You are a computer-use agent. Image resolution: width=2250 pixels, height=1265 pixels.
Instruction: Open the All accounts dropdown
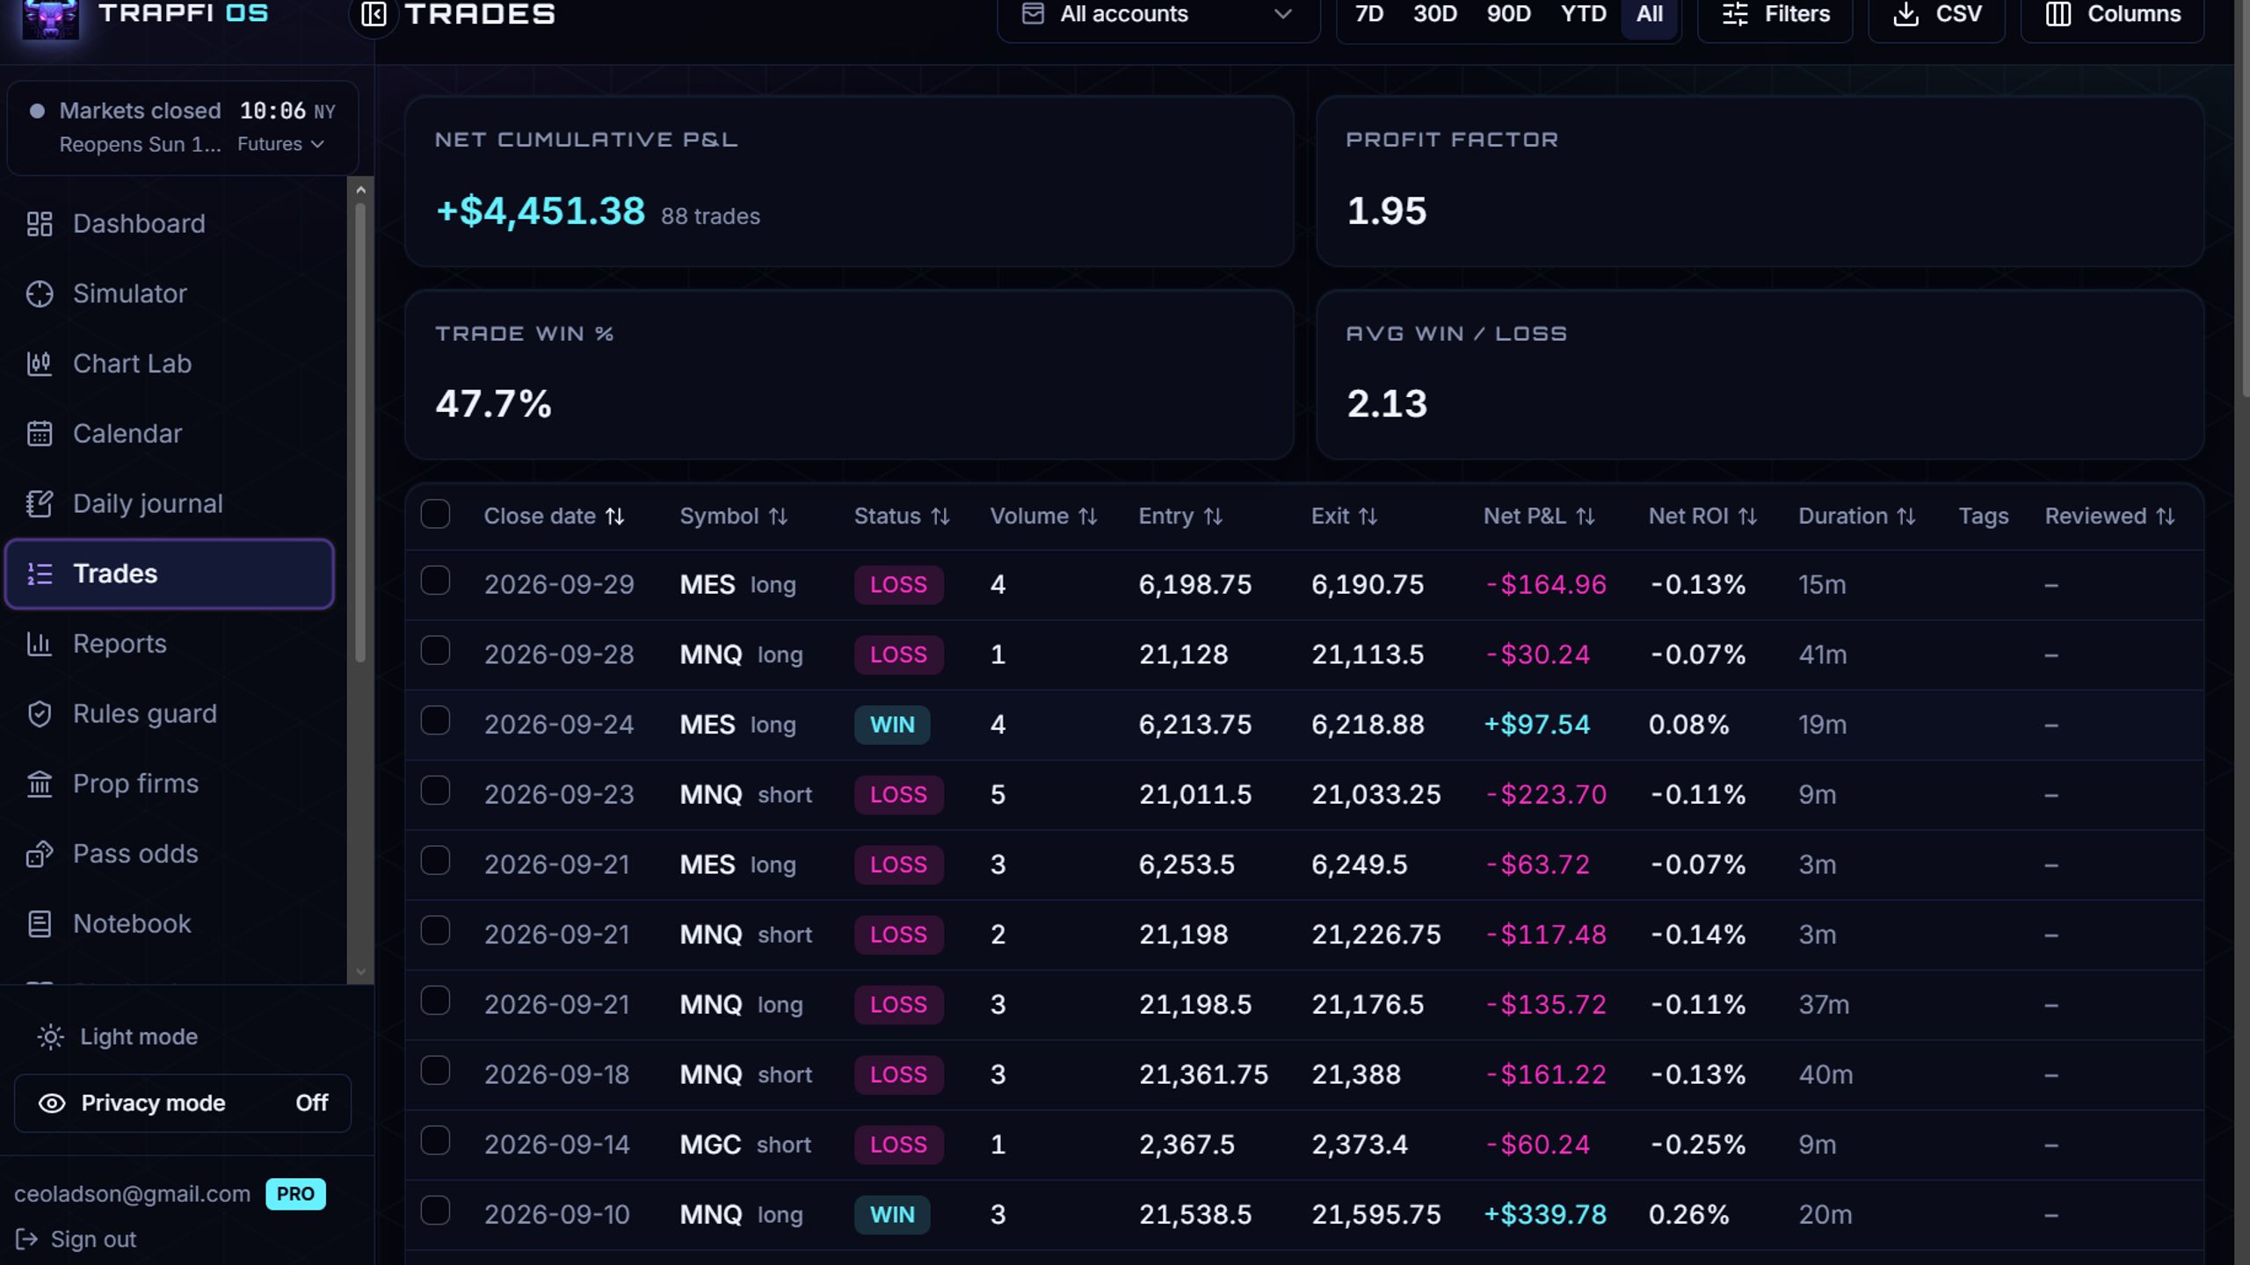click(x=1158, y=16)
